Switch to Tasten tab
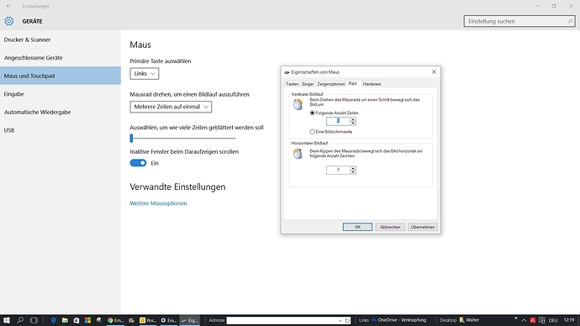 292,84
